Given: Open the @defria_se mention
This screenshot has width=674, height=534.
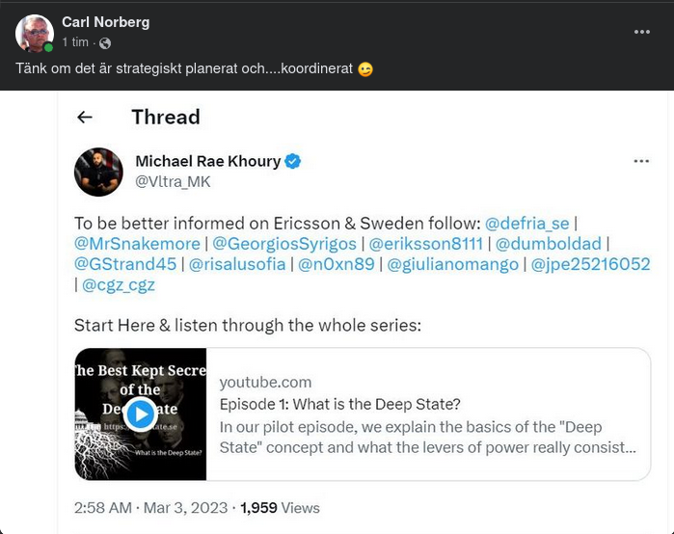Looking at the screenshot, I should point(526,223).
